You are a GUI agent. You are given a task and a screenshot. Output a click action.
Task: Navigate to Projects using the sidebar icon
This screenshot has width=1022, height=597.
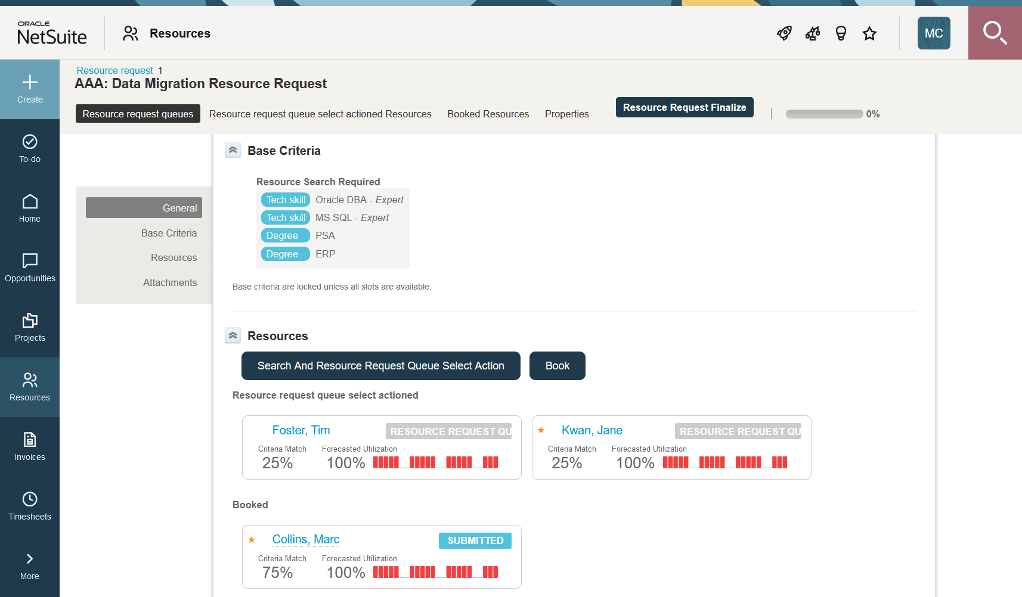click(x=29, y=327)
